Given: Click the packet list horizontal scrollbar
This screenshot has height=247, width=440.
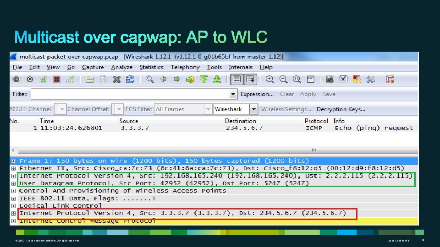Looking at the screenshot, I should (x=218, y=150).
